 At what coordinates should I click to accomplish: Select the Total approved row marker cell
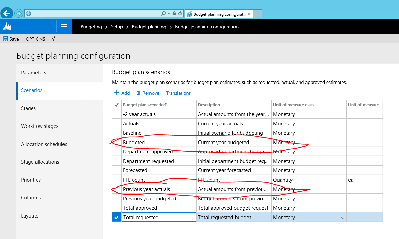pyautogui.click(x=116, y=208)
